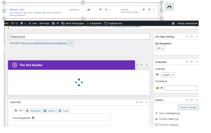Move Divi Page Settings panel down
Viewport: 211px width, 133px height.
tap(192, 36)
